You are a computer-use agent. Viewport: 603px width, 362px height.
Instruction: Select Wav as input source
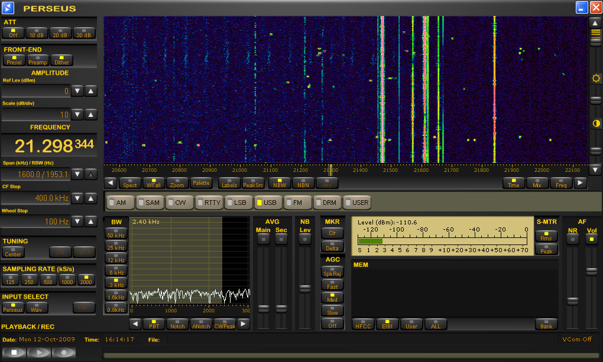[x=36, y=308]
